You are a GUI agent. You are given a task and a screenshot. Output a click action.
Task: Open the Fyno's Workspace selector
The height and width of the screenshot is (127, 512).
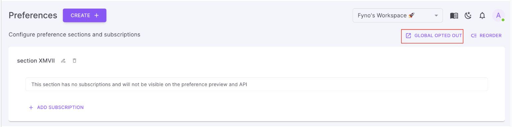(x=397, y=15)
